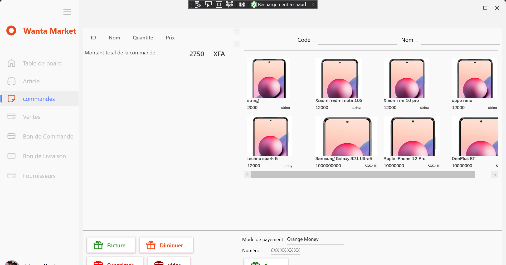Screen dimensions: 506x265
Task: Click the Wanta Market title text
Action: (50, 31)
